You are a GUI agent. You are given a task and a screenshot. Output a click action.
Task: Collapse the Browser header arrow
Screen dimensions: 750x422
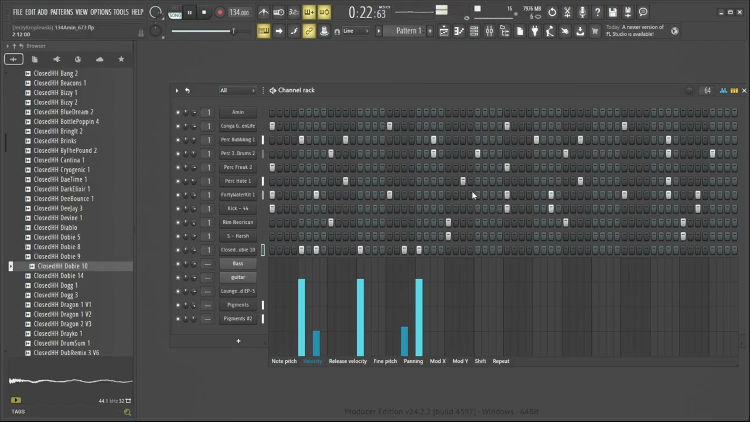click(8, 46)
